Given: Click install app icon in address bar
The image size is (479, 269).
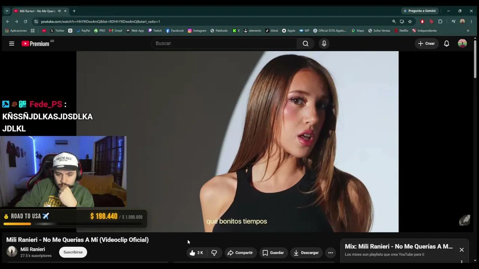Looking at the screenshot, I should 402,22.
